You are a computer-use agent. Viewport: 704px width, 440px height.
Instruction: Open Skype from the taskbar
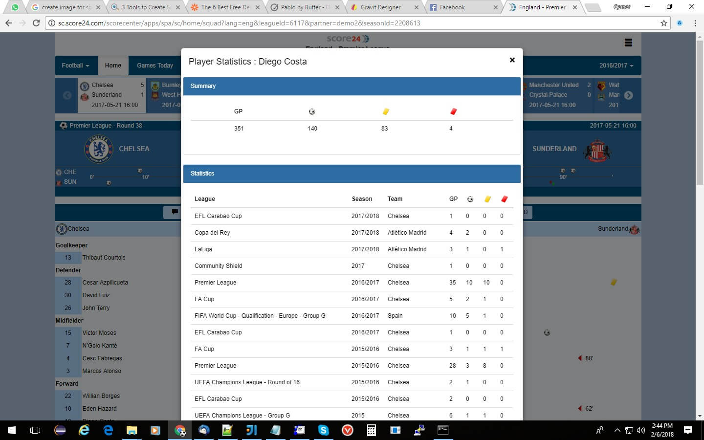[x=323, y=430]
